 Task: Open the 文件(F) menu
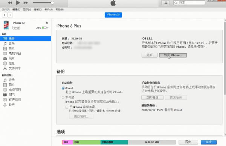pos(6,9)
